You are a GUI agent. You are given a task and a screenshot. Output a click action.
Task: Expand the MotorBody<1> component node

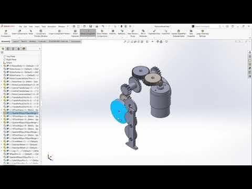pyautogui.click(x=2, y=66)
